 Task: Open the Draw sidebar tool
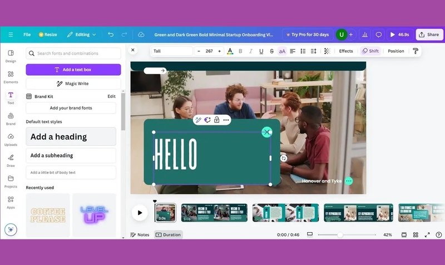click(11, 160)
